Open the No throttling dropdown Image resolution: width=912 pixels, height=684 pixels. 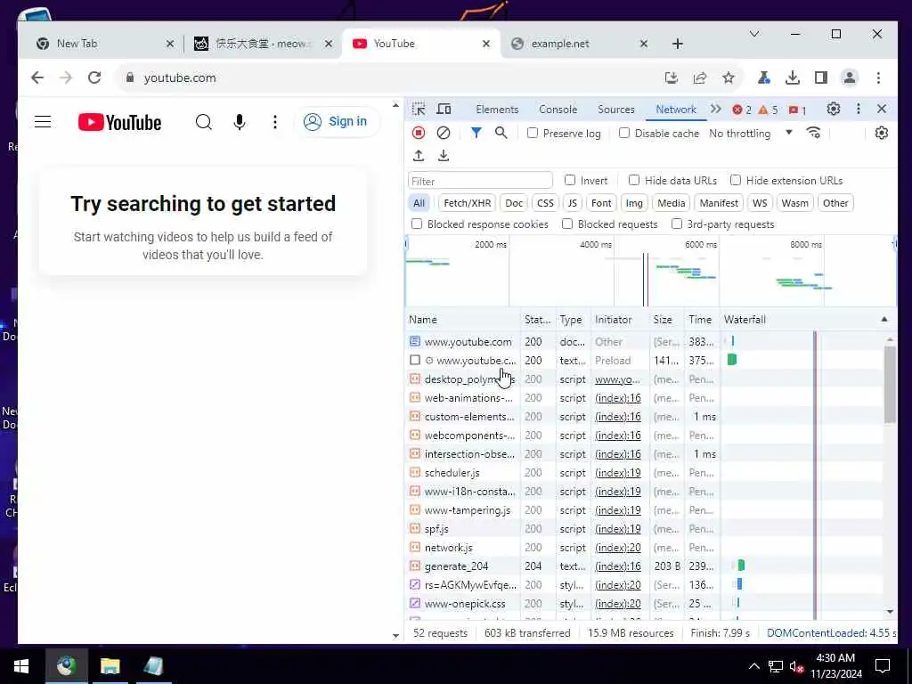pyautogui.click(x=751, y=134)
